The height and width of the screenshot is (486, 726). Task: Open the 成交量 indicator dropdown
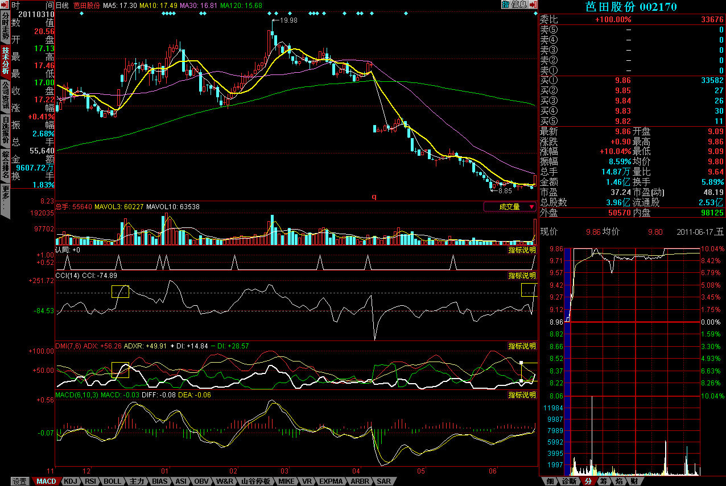(x=510, y=207)
